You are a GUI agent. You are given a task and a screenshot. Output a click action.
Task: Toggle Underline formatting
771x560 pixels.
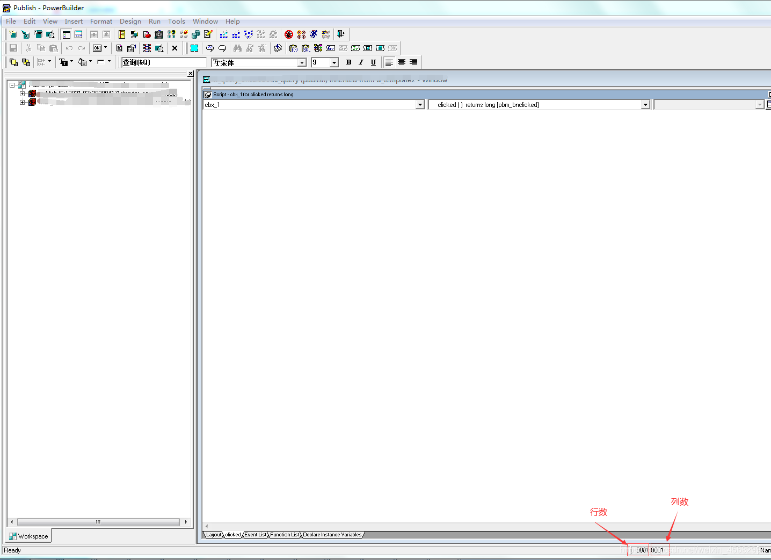(373, 62)
